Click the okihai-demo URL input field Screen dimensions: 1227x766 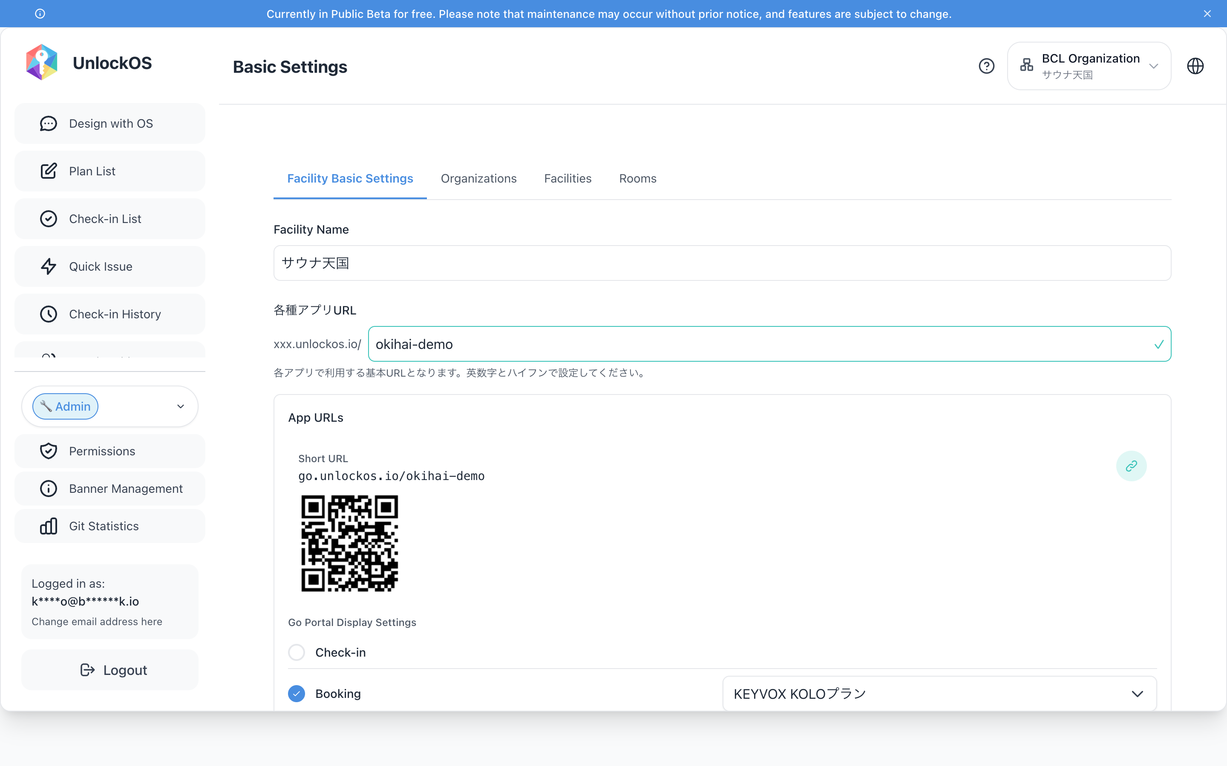769,344
